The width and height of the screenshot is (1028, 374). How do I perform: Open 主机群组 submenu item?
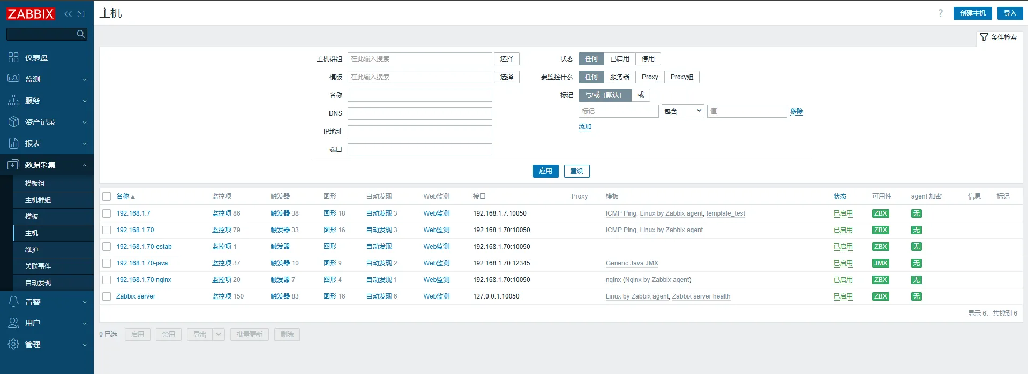pyautogui.click(x=53, y=200)
